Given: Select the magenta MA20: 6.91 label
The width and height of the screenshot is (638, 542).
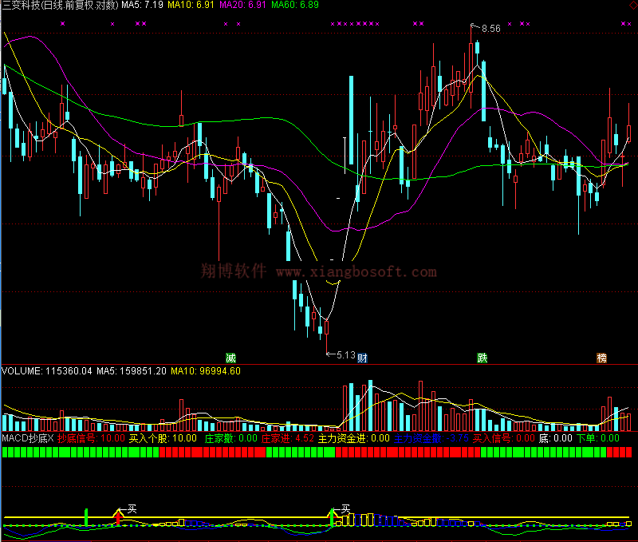Looking at the screenshot, I should click(243, 5).
